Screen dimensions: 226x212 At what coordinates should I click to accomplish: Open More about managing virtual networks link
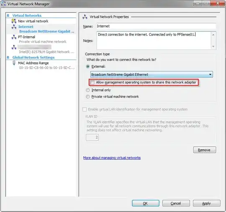[x=112, y=158]
